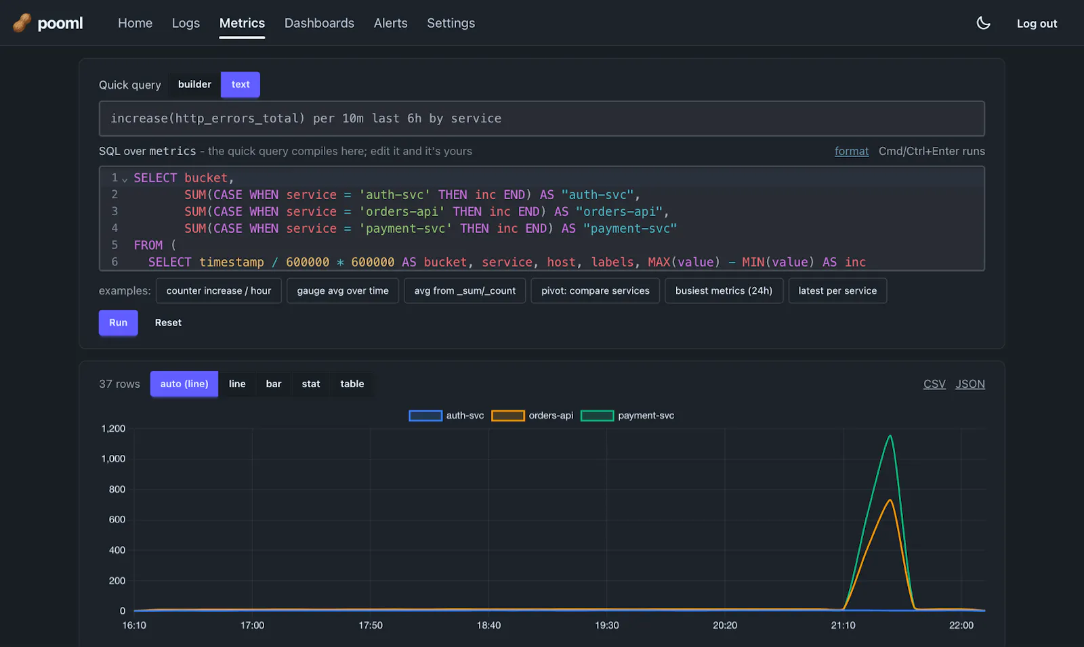
Task: Click the pooml brand name
Action: click(60, 23)
